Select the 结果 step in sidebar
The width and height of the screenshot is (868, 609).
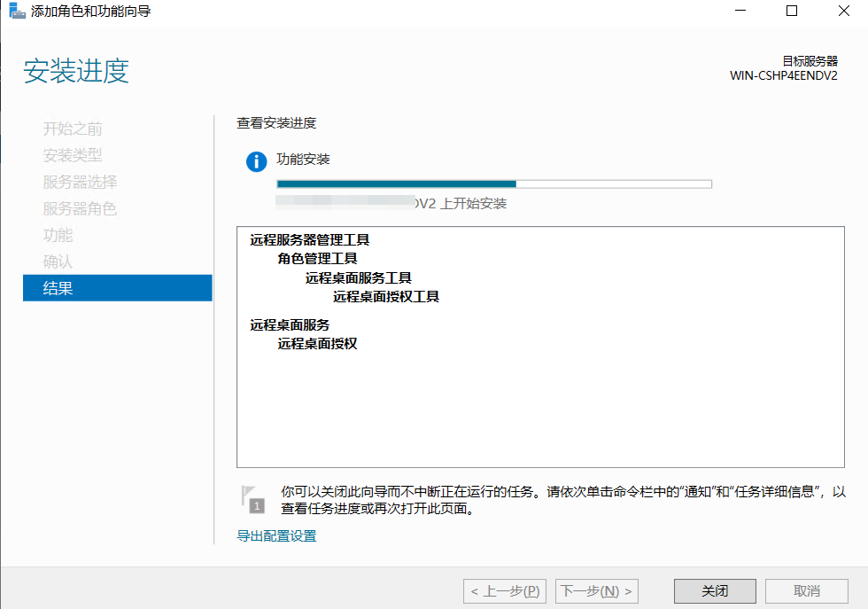(x=118, y=288)
